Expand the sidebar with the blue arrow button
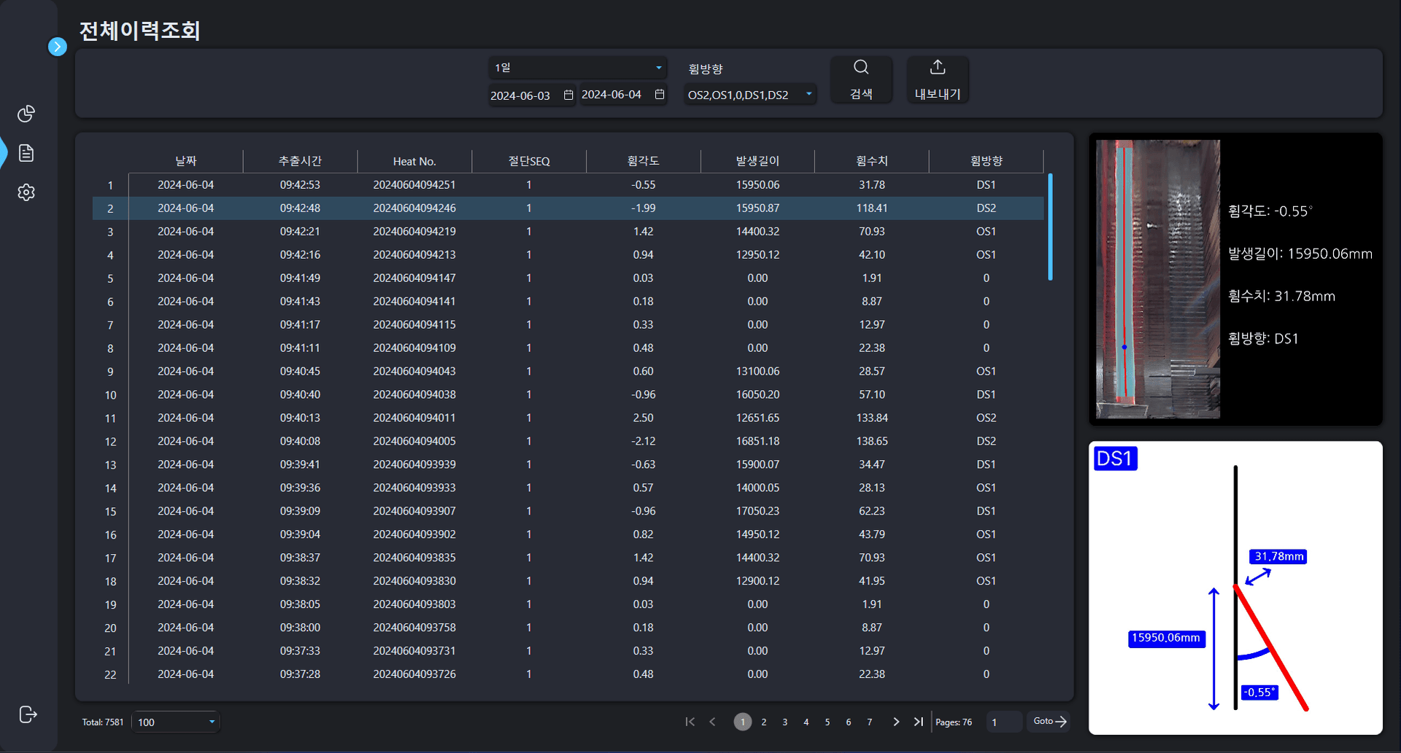This screenshot has width=1401, height=753. pyautogui.click(x=58, y=47)
